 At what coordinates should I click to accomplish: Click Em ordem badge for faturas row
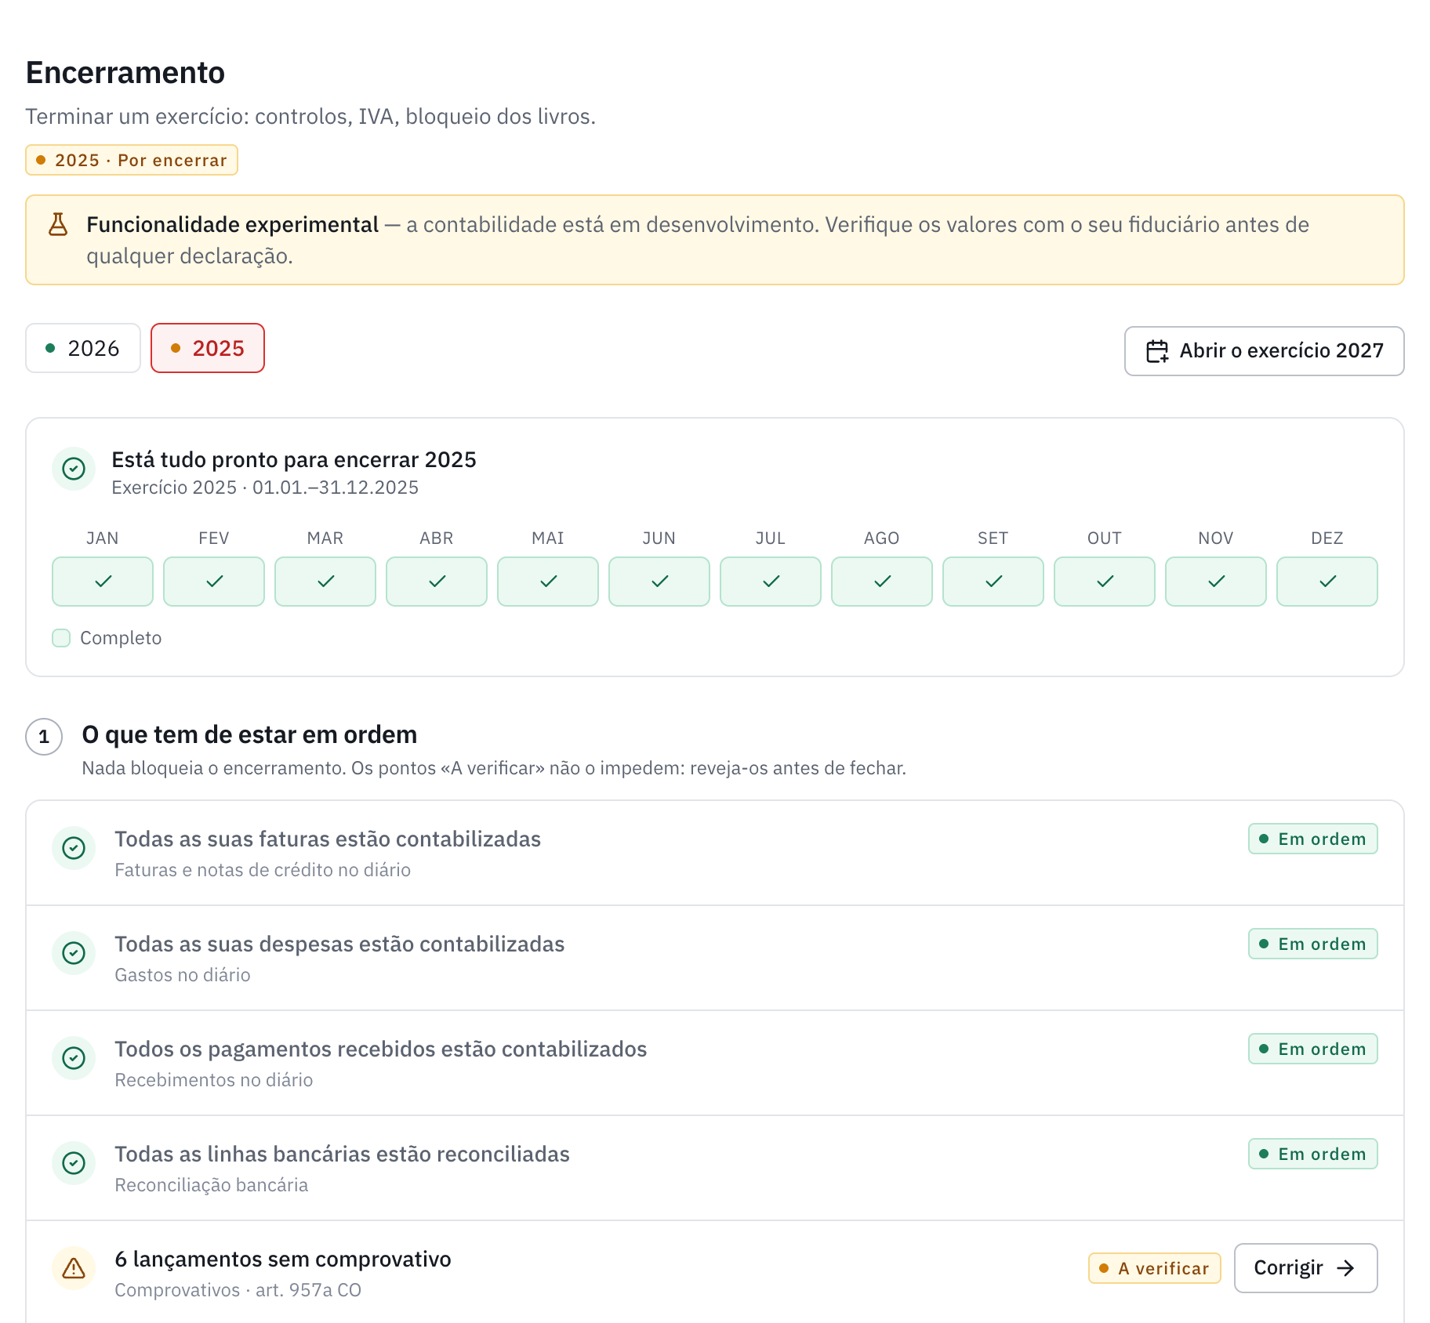coord(1312,839)
